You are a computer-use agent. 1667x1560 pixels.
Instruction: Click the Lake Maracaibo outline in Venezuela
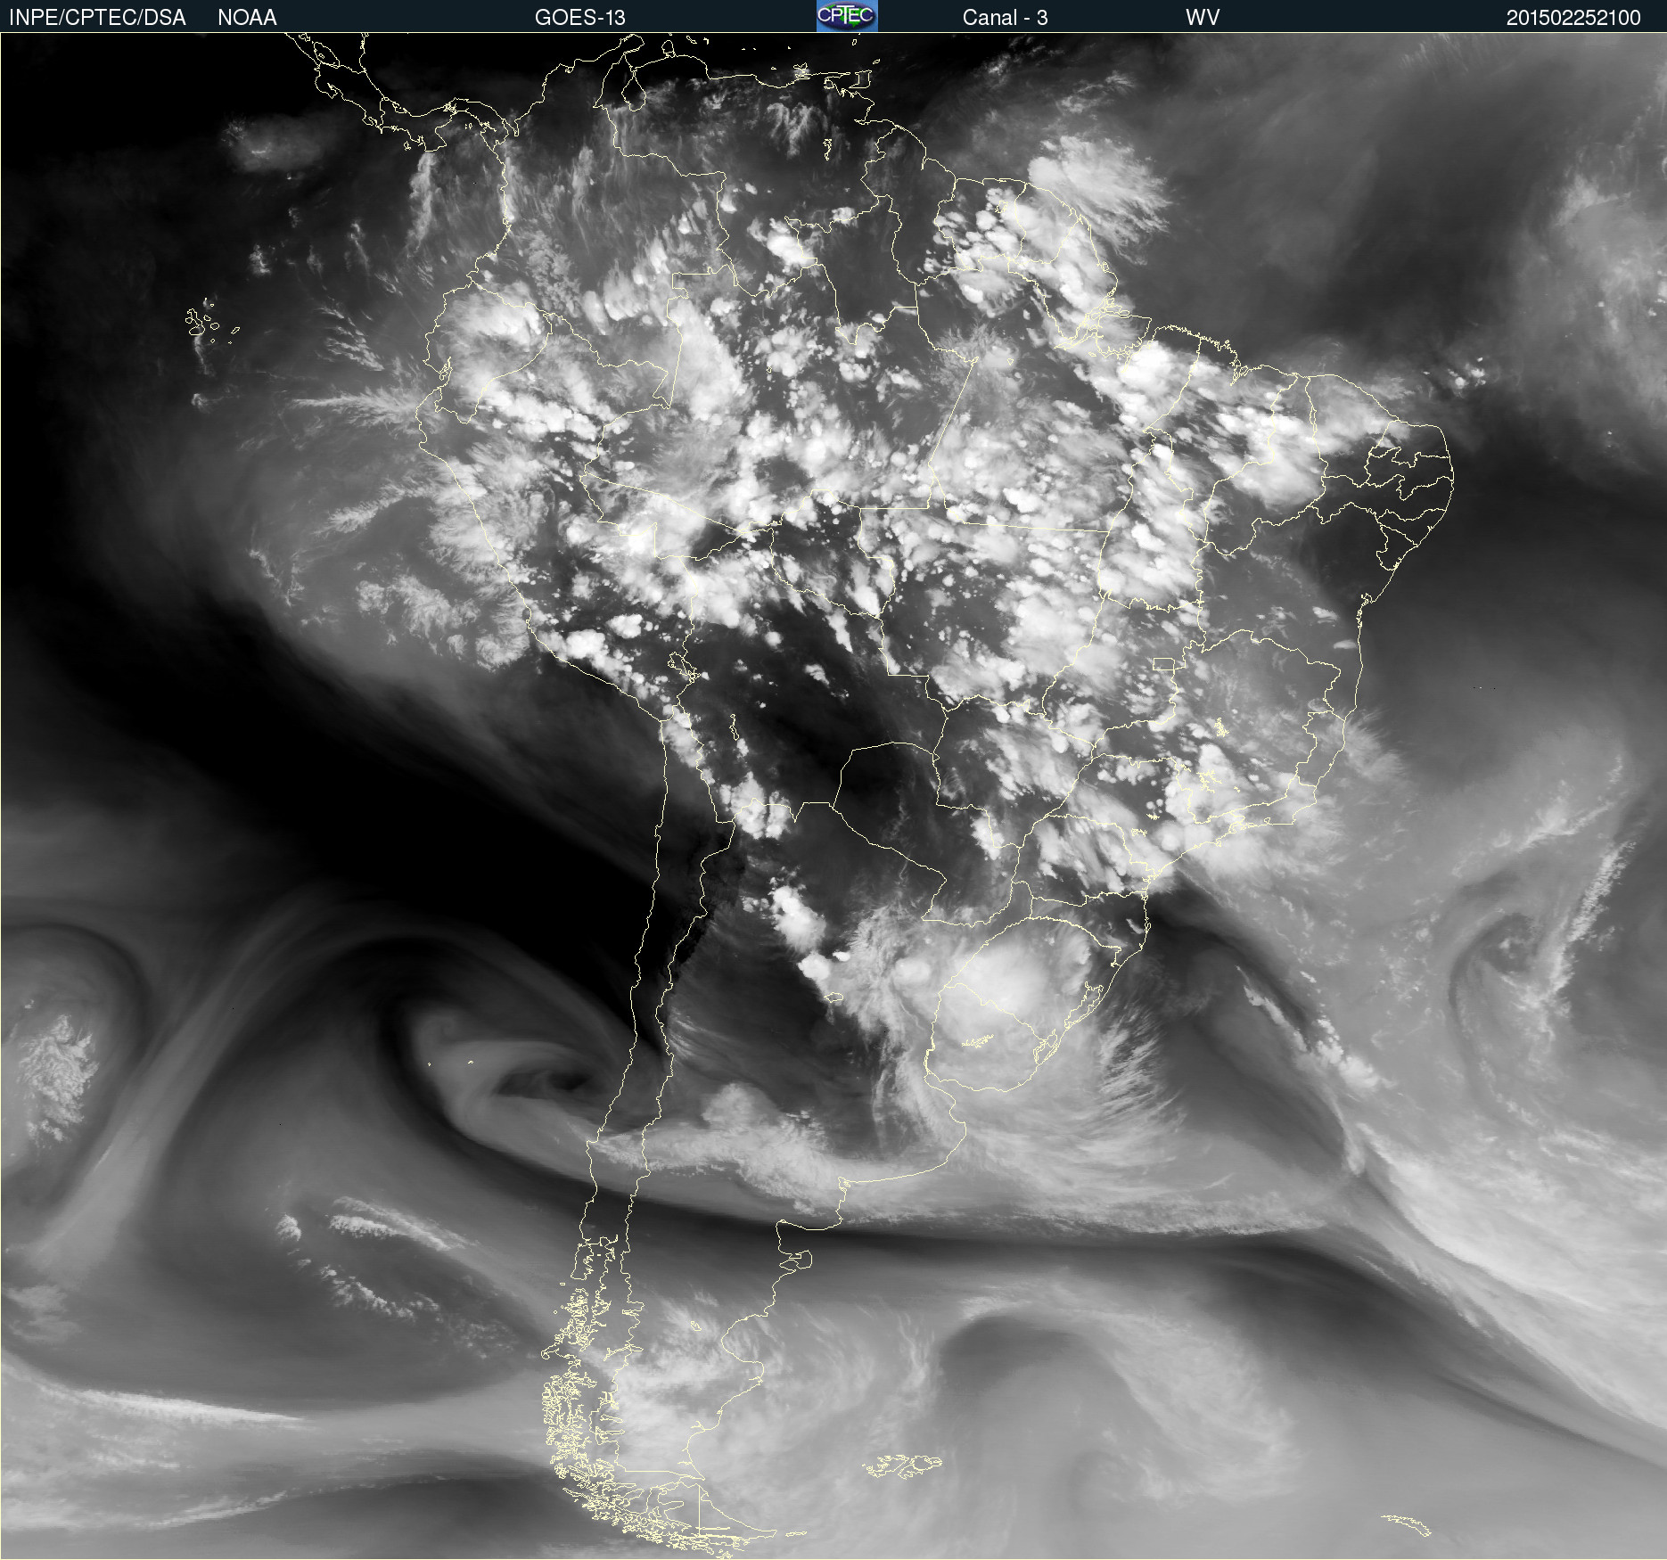pyautogui.click(x=634, y=91)
